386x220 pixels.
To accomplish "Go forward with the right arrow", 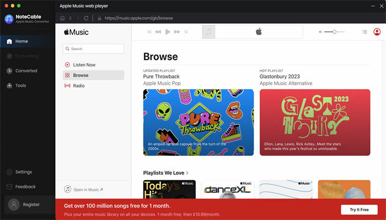I will [78, 18].
